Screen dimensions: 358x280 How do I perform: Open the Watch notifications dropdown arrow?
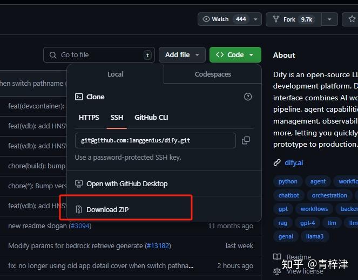[x=255, y=19]
